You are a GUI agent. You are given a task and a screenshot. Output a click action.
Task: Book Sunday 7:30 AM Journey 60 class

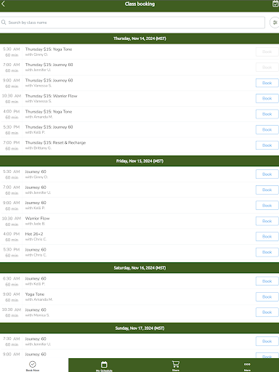267,341
